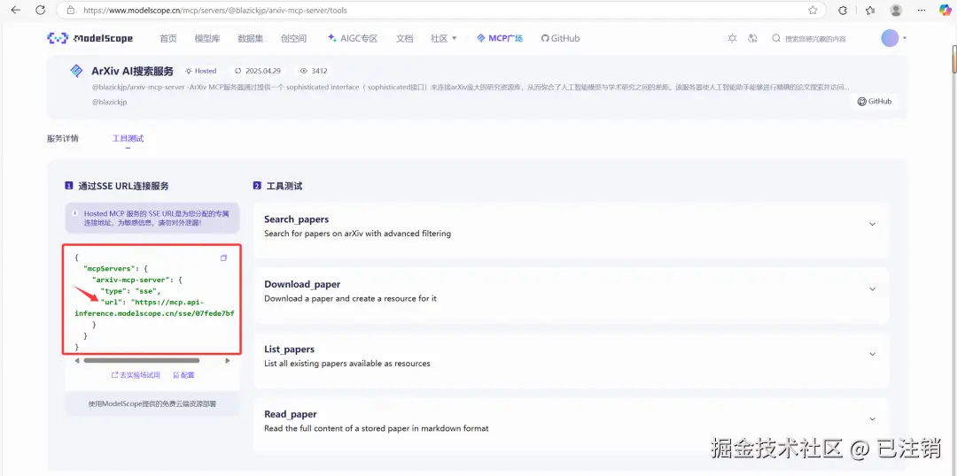Screen dimensions: 957x476
Task: Click the ArXiv service diamond icon
Action: [76, 71]
